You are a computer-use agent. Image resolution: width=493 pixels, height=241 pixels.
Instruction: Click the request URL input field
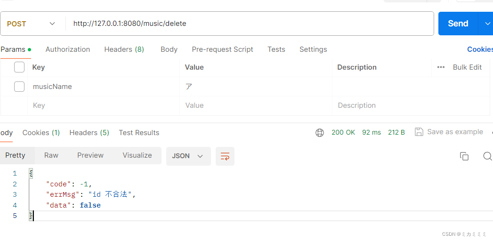click(250, 24)
